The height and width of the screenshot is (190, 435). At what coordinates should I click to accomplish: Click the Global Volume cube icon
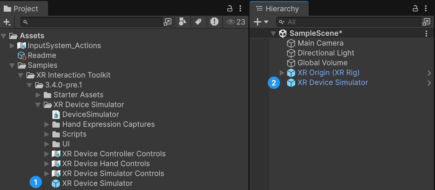(291, 63)
